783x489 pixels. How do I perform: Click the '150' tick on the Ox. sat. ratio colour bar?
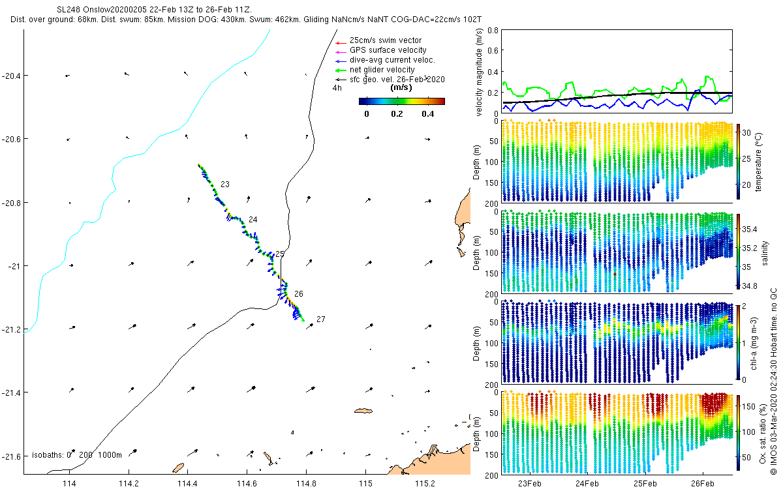[750, 407]
